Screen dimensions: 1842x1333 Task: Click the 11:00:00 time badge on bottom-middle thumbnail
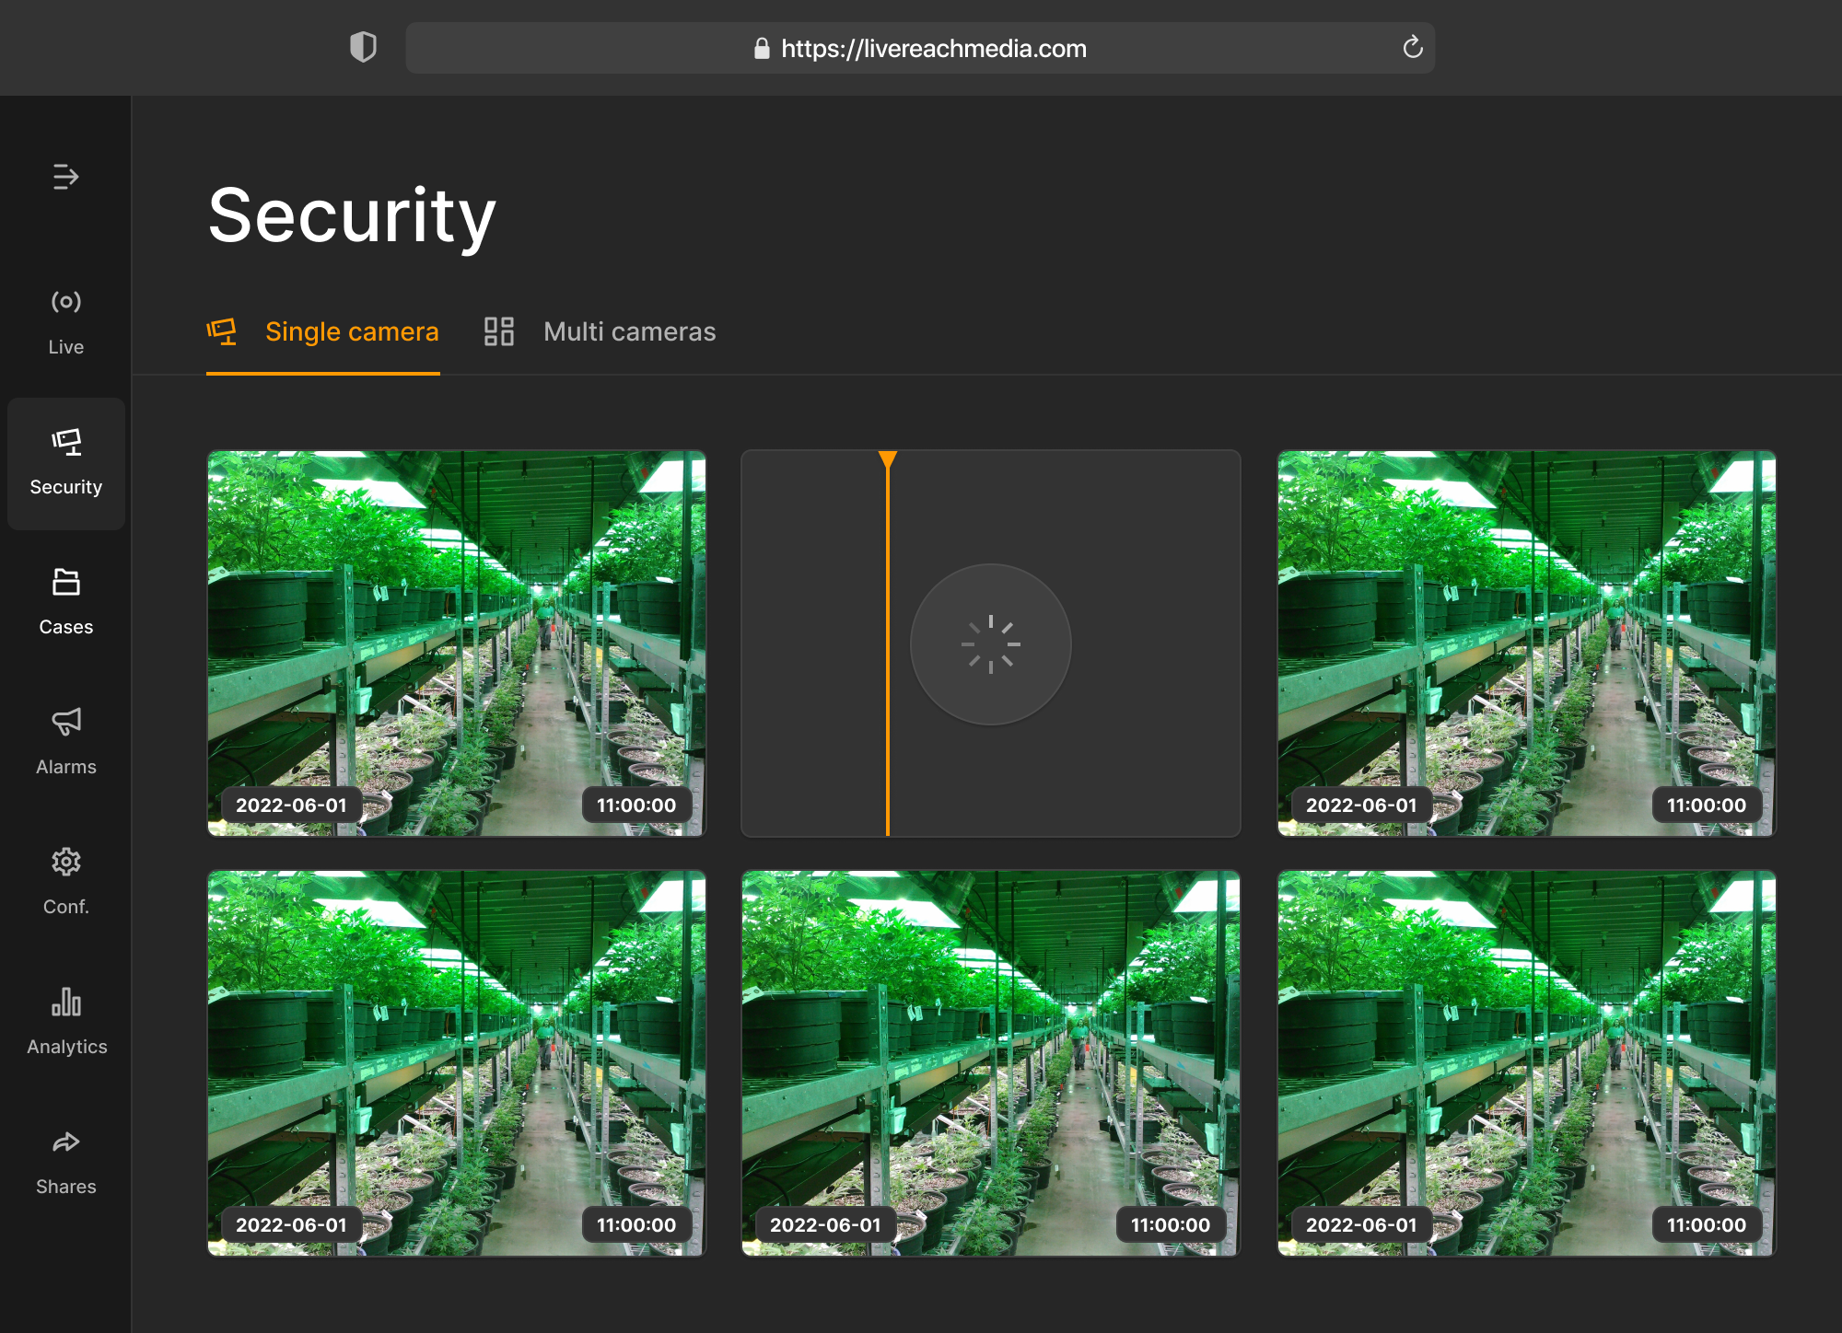[1171, 1225]
